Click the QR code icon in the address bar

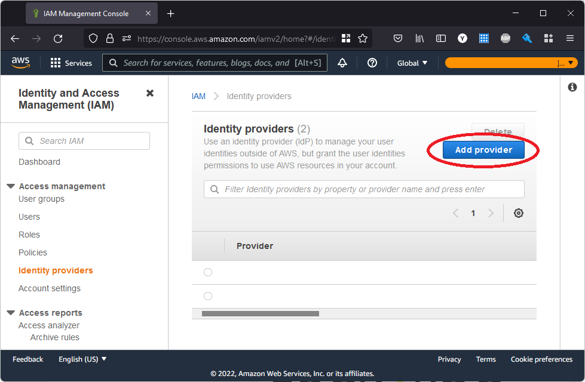pyautogui.click(x=346, y=38)
